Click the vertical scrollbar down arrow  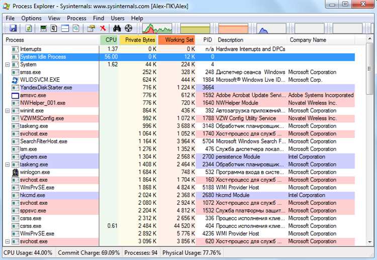(369, 242)
